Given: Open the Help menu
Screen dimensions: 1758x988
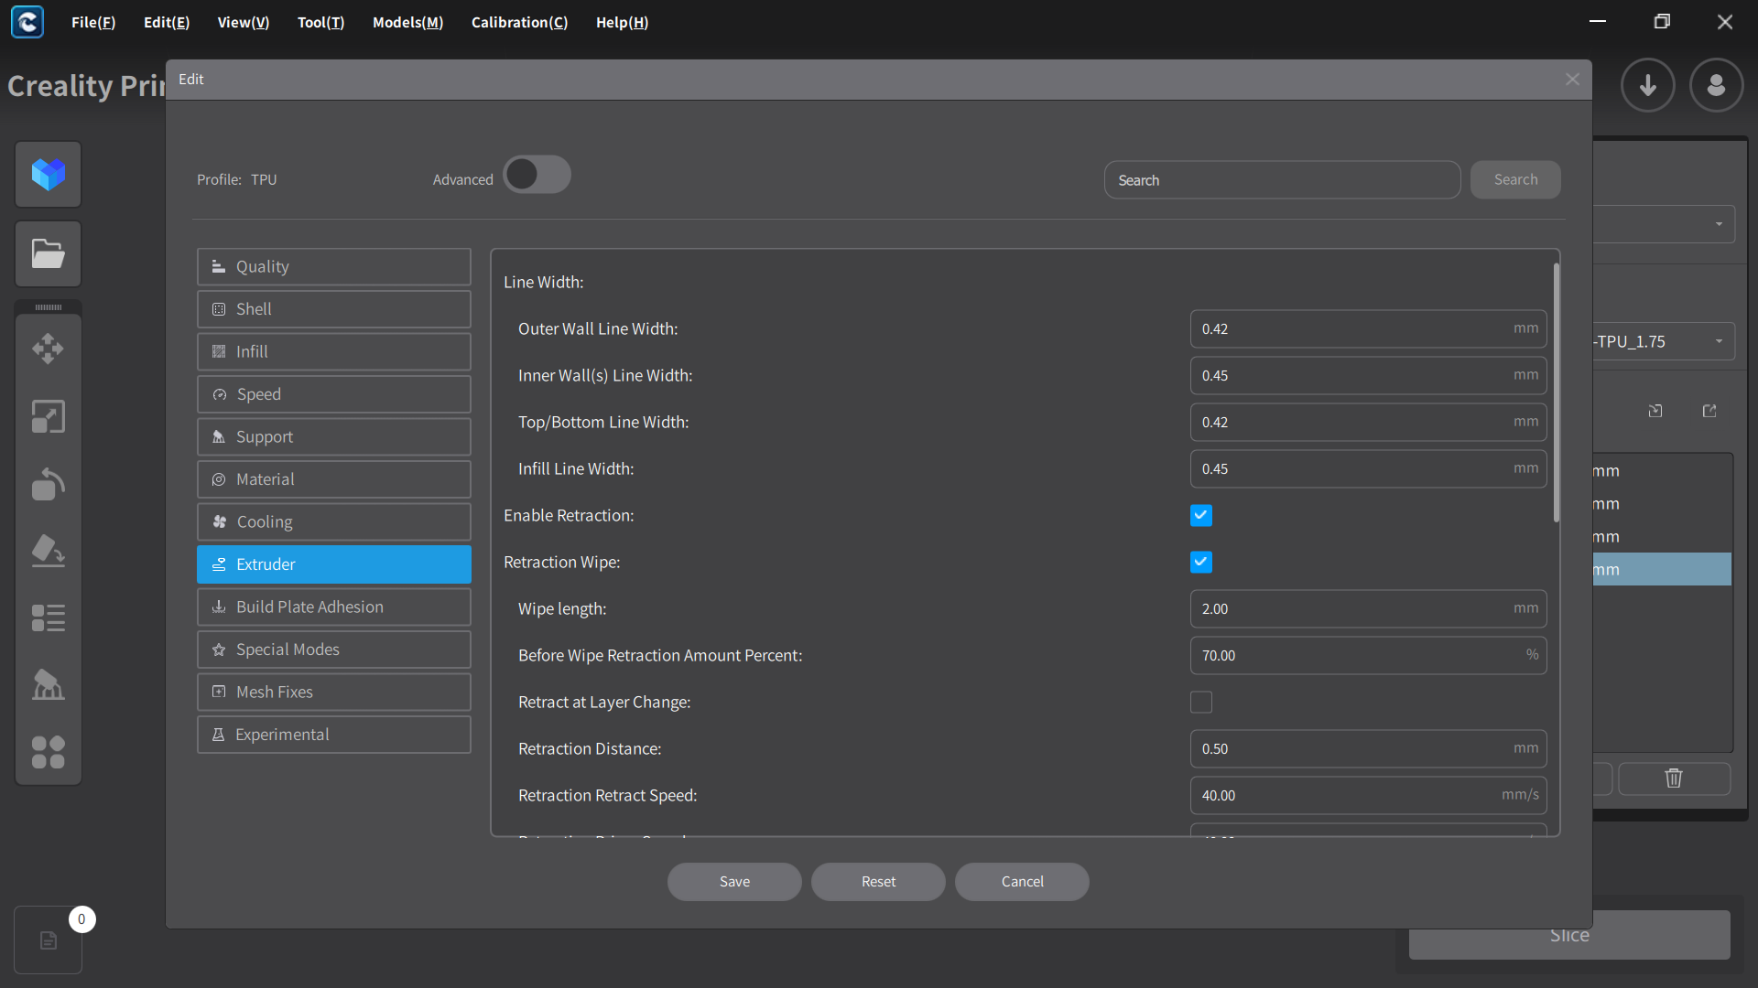Looking at the screenshot, I should 623,22.
